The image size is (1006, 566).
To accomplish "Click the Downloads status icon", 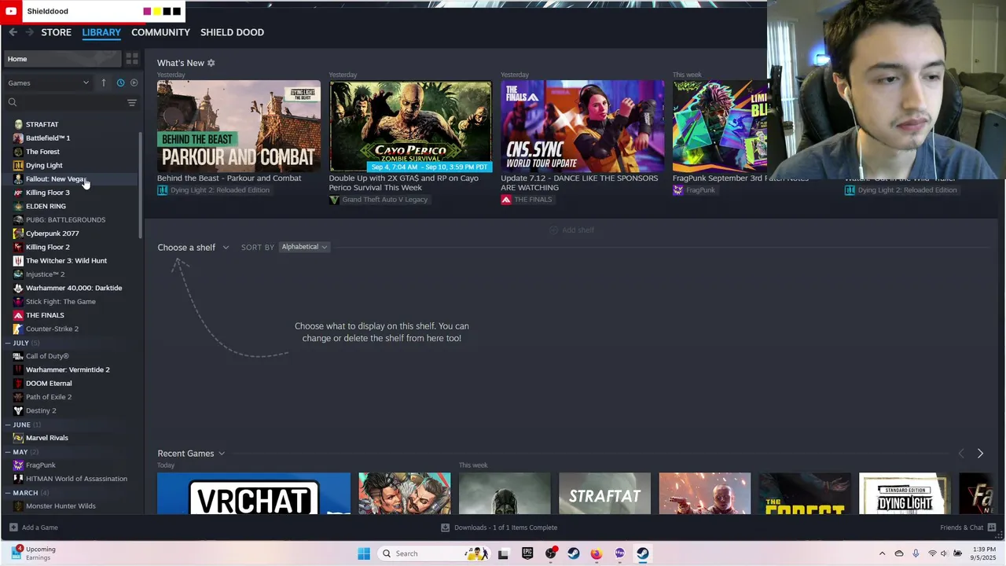I will pyautogui.click(x=445, y=527).
